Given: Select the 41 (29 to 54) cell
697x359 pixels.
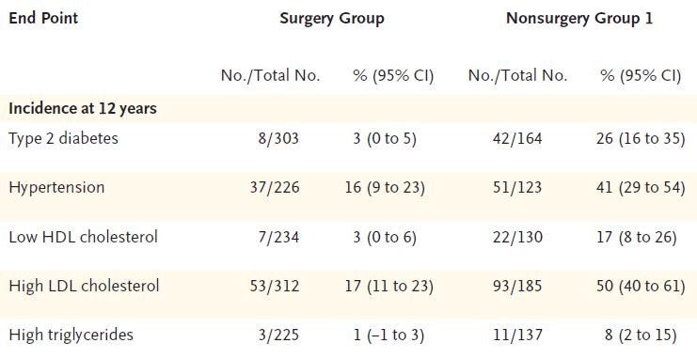Looking at the screenshot, I should (641, 188).
